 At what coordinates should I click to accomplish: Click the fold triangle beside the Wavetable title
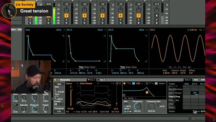(58, 80)
